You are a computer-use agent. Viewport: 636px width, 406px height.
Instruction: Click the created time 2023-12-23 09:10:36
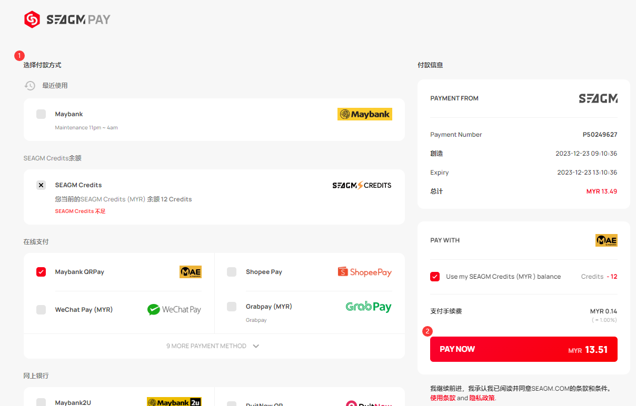(x=587, y=154)
